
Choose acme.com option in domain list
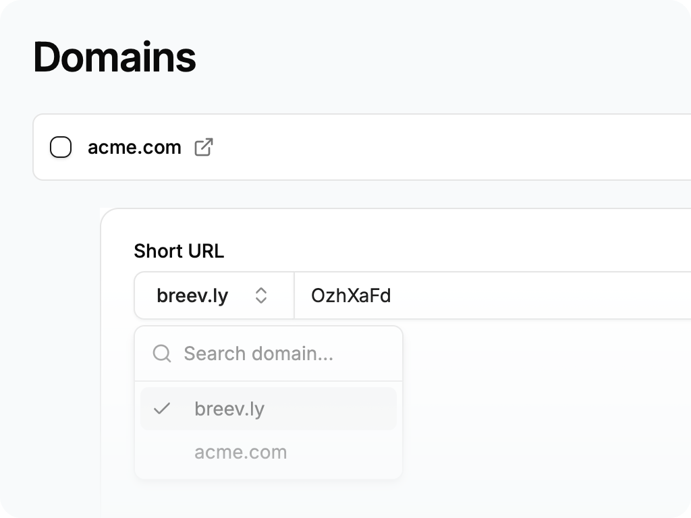point(240,452)
